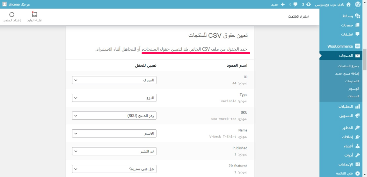Expand the هل هي مميزة؟ dropdown
This screenshot has width=367, height=177.
[x=114, y=169]
